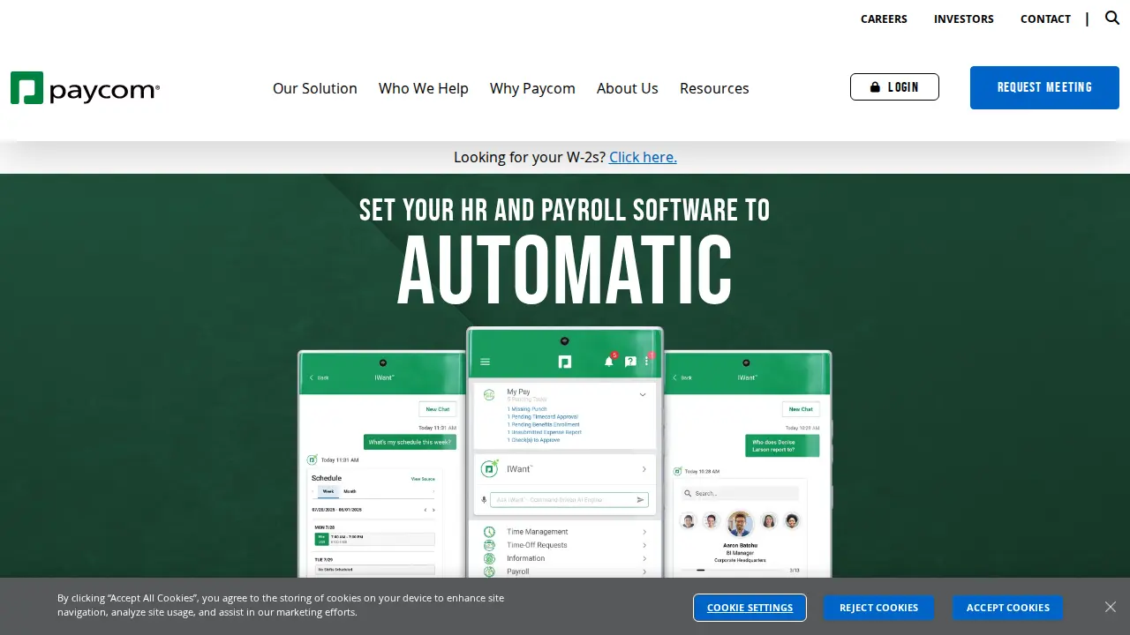Image resolution: width=1130 pixels, height=635 pixels.
Task: Visit the Careers page
Action: point(884,19)
